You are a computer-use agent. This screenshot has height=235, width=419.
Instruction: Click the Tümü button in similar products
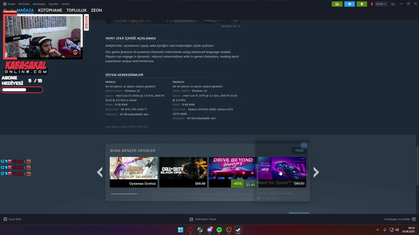299,150
